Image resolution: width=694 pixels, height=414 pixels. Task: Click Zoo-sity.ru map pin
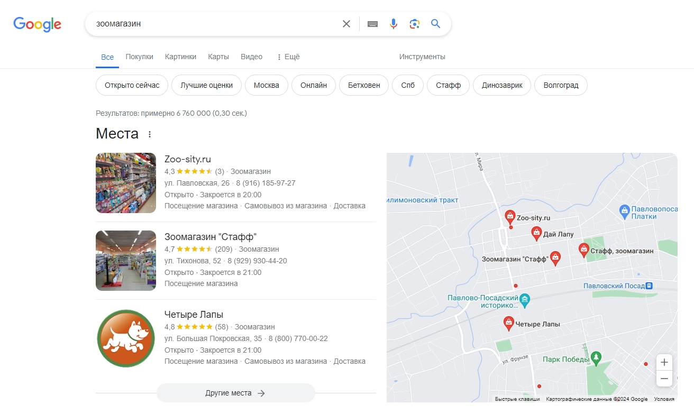coord(510,216)
